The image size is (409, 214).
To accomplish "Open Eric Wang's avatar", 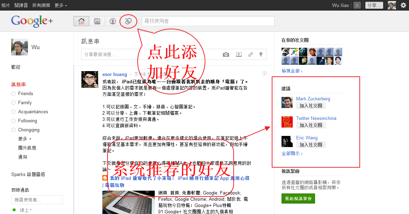I will (287, 142).
